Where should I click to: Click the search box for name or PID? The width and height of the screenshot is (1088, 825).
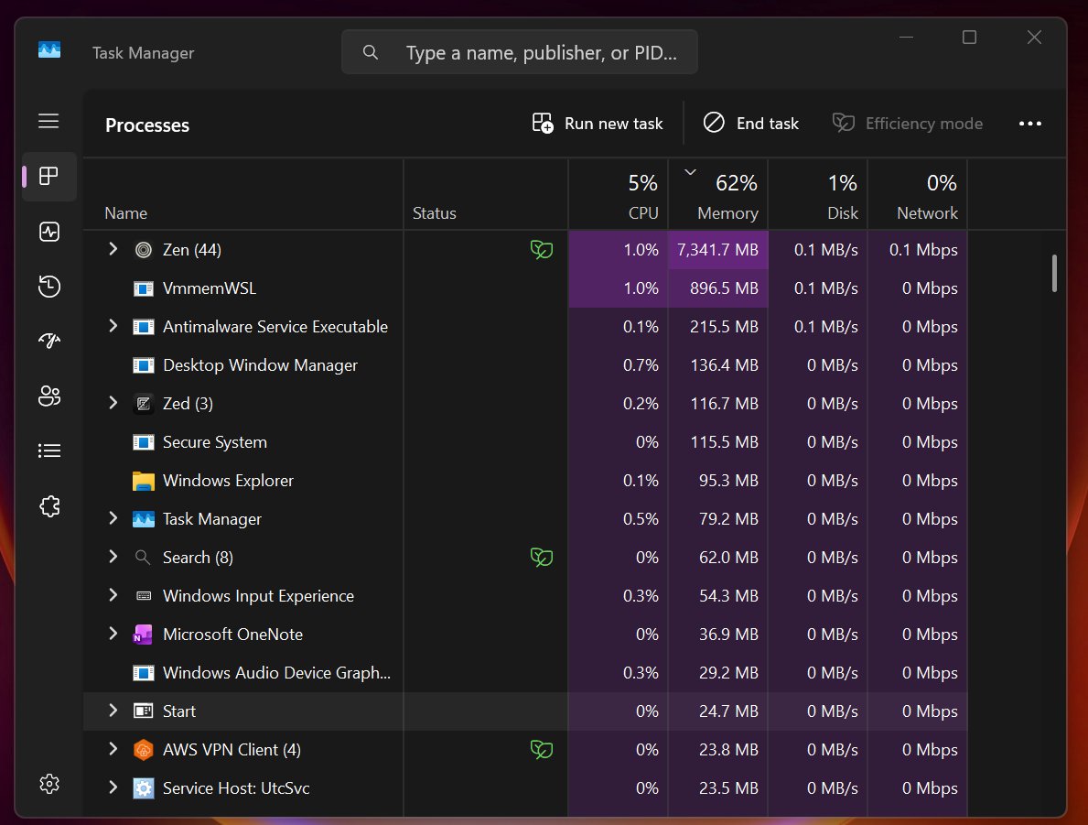pos(519,52)
